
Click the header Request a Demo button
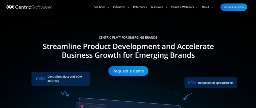234,7
